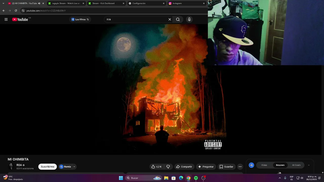Open Windows Start menu
Screen dimensions: 324x182
point(121,178)
